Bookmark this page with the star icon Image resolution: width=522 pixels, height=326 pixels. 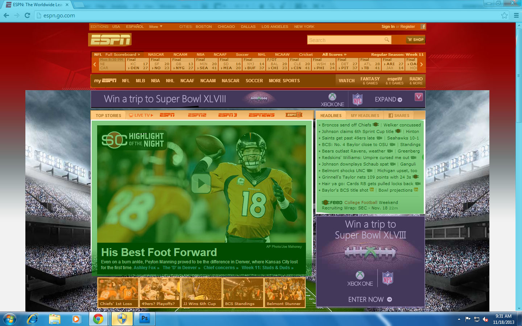click(x=504, y=15)
